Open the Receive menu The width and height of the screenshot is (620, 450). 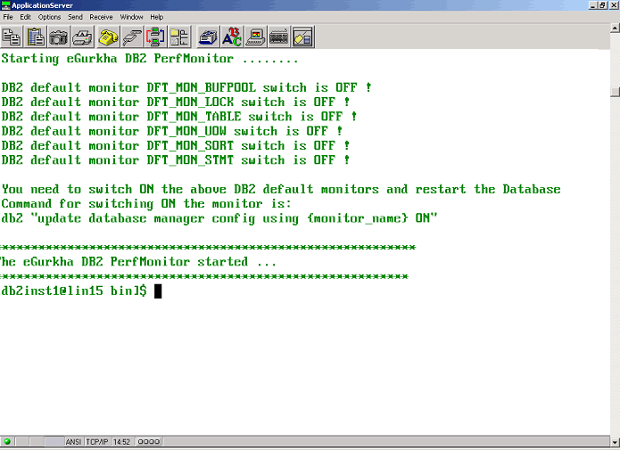101,17
